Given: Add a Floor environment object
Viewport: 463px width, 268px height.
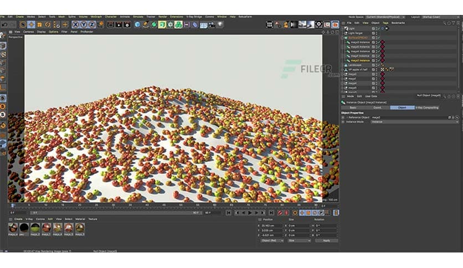Looking at the screenshot, I should point(203,25).
